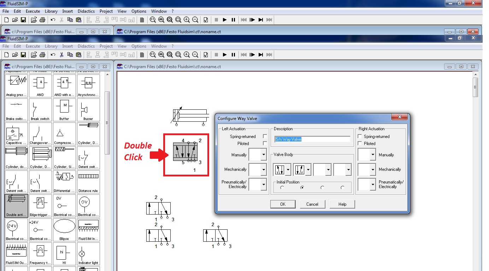
Task: Open the second Valve Body position dropdown
Action: pos(308,169)
